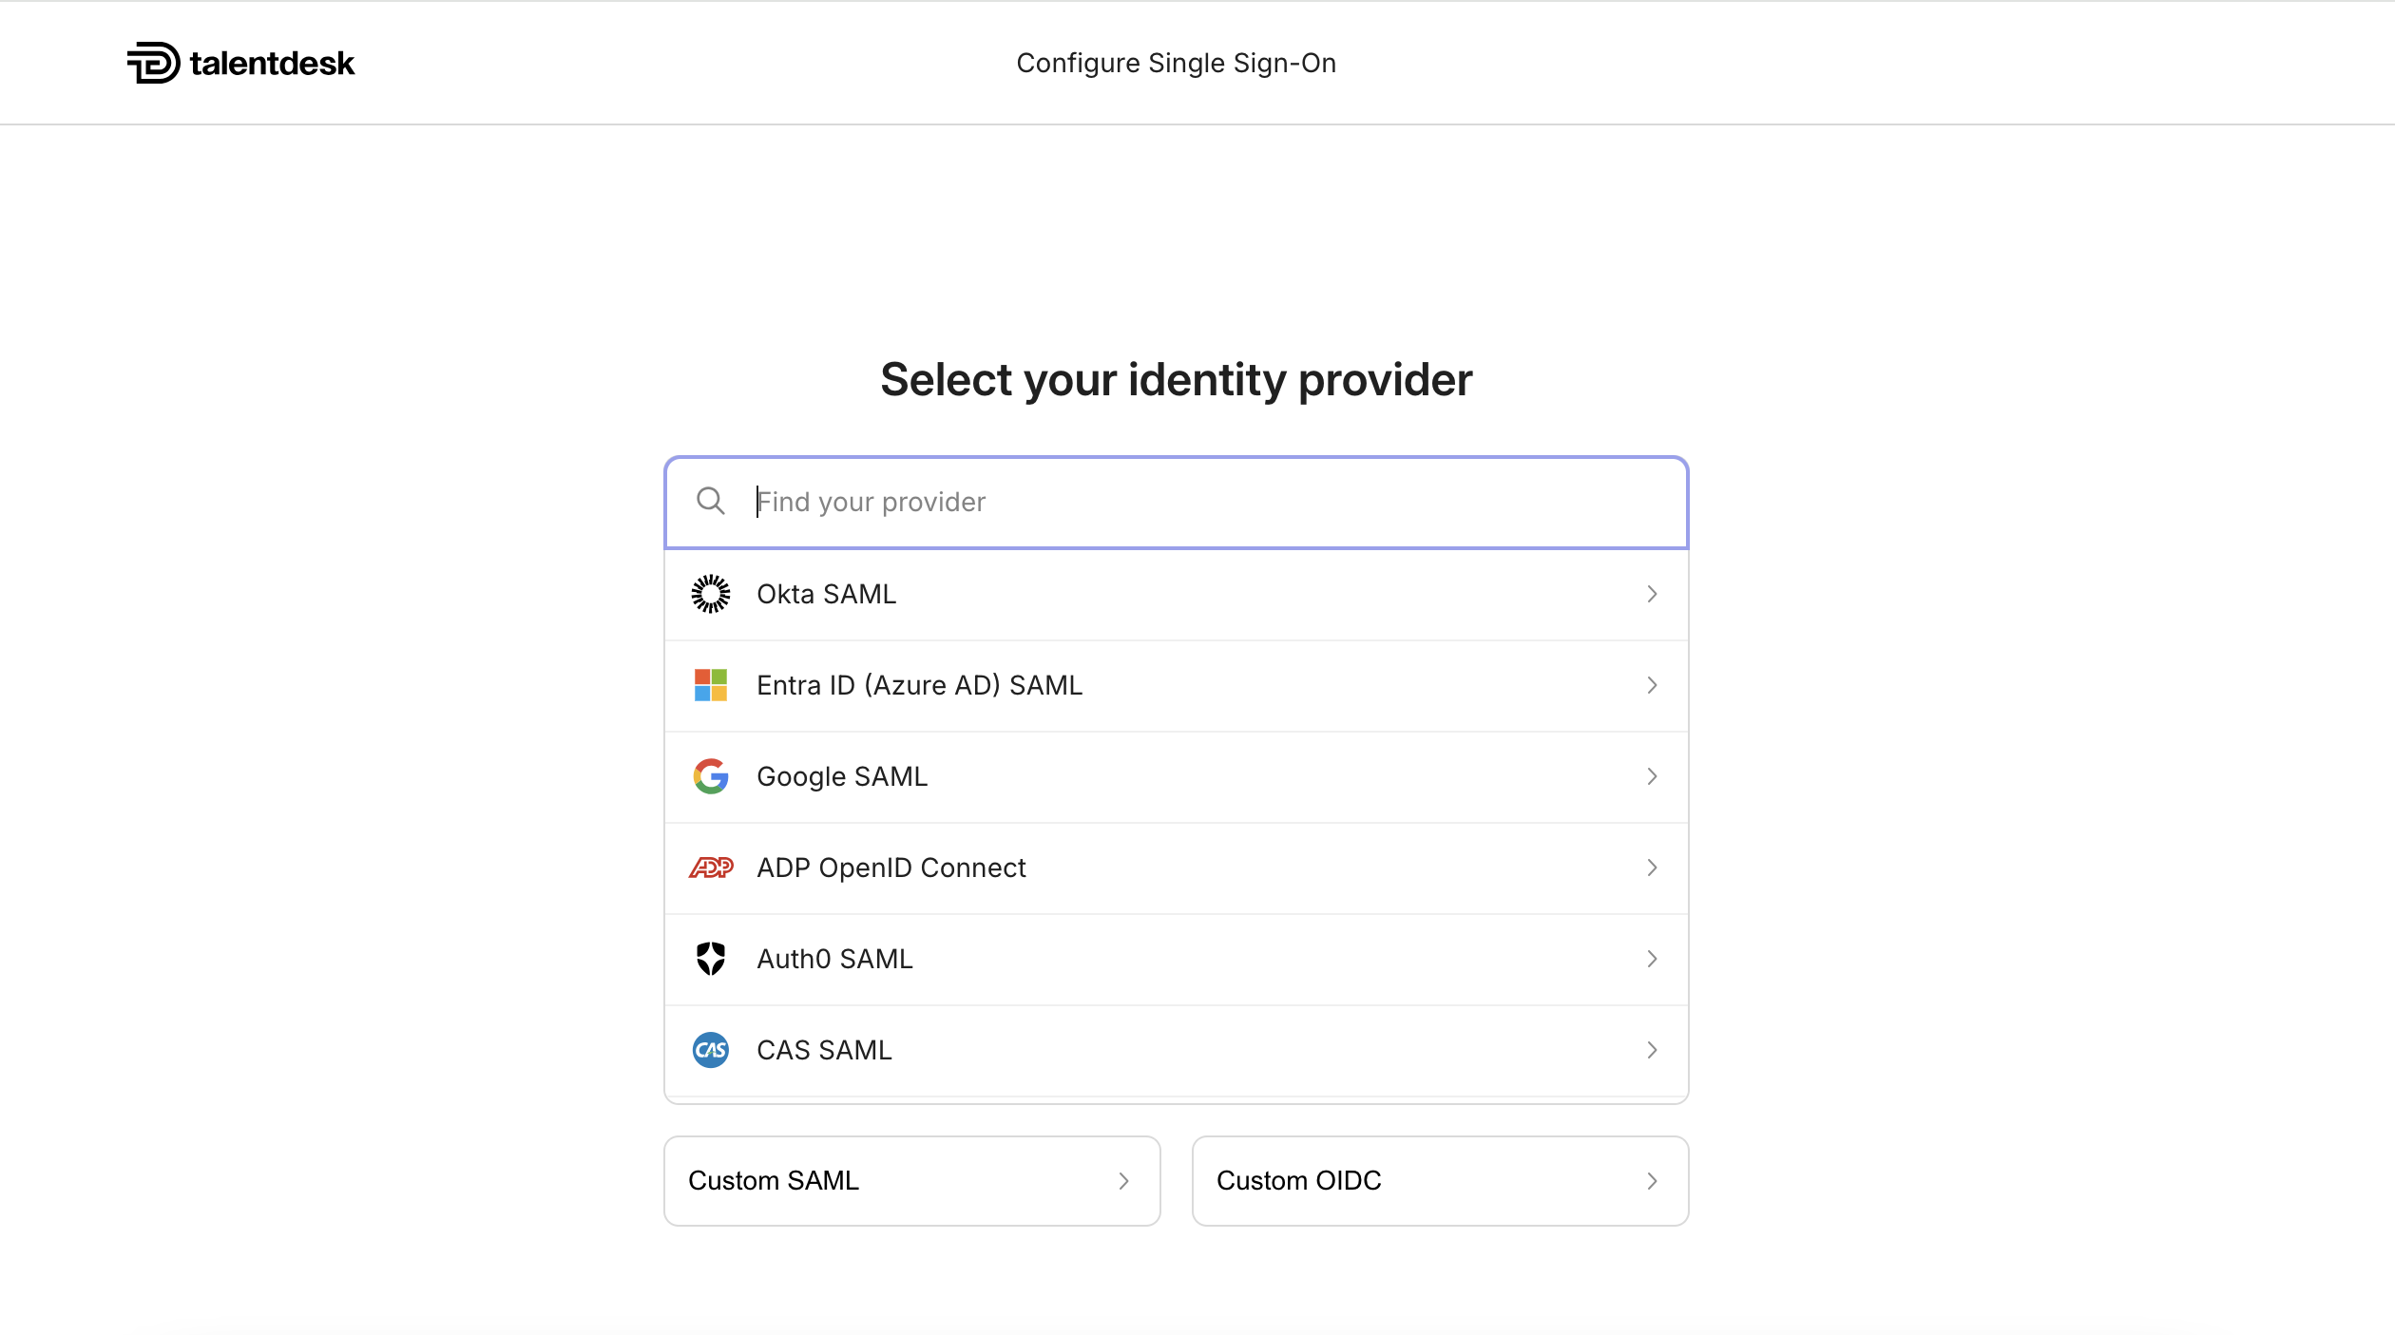Click the blue CAS logo icon
The width and height of the screenshot is (2395, 1335).
click(x=710, y=1050)
